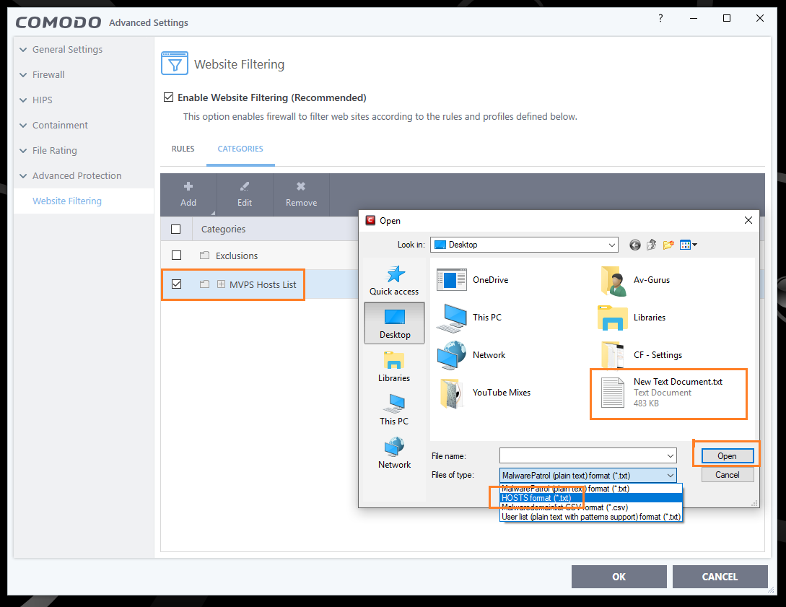Go up one folder level icon
786x607 pixels.
coord(651,245)
